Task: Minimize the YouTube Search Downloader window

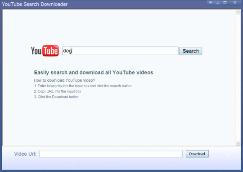Action: [218, 3]
